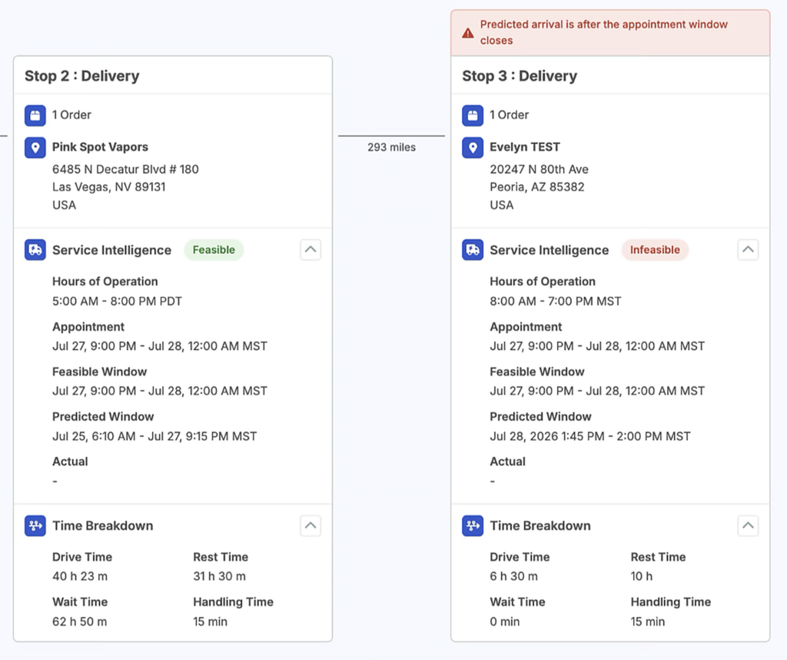The image size is (787, 660).
Task: Select the Pink Spot Vapors location name
Action: [x=101, y=147]
